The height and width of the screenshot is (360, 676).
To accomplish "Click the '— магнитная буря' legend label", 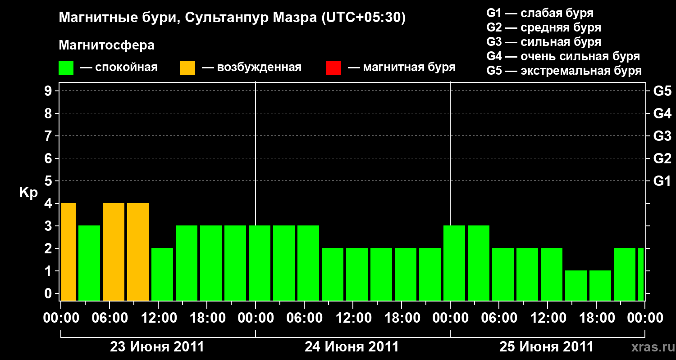I will click(x=402, y=67).
